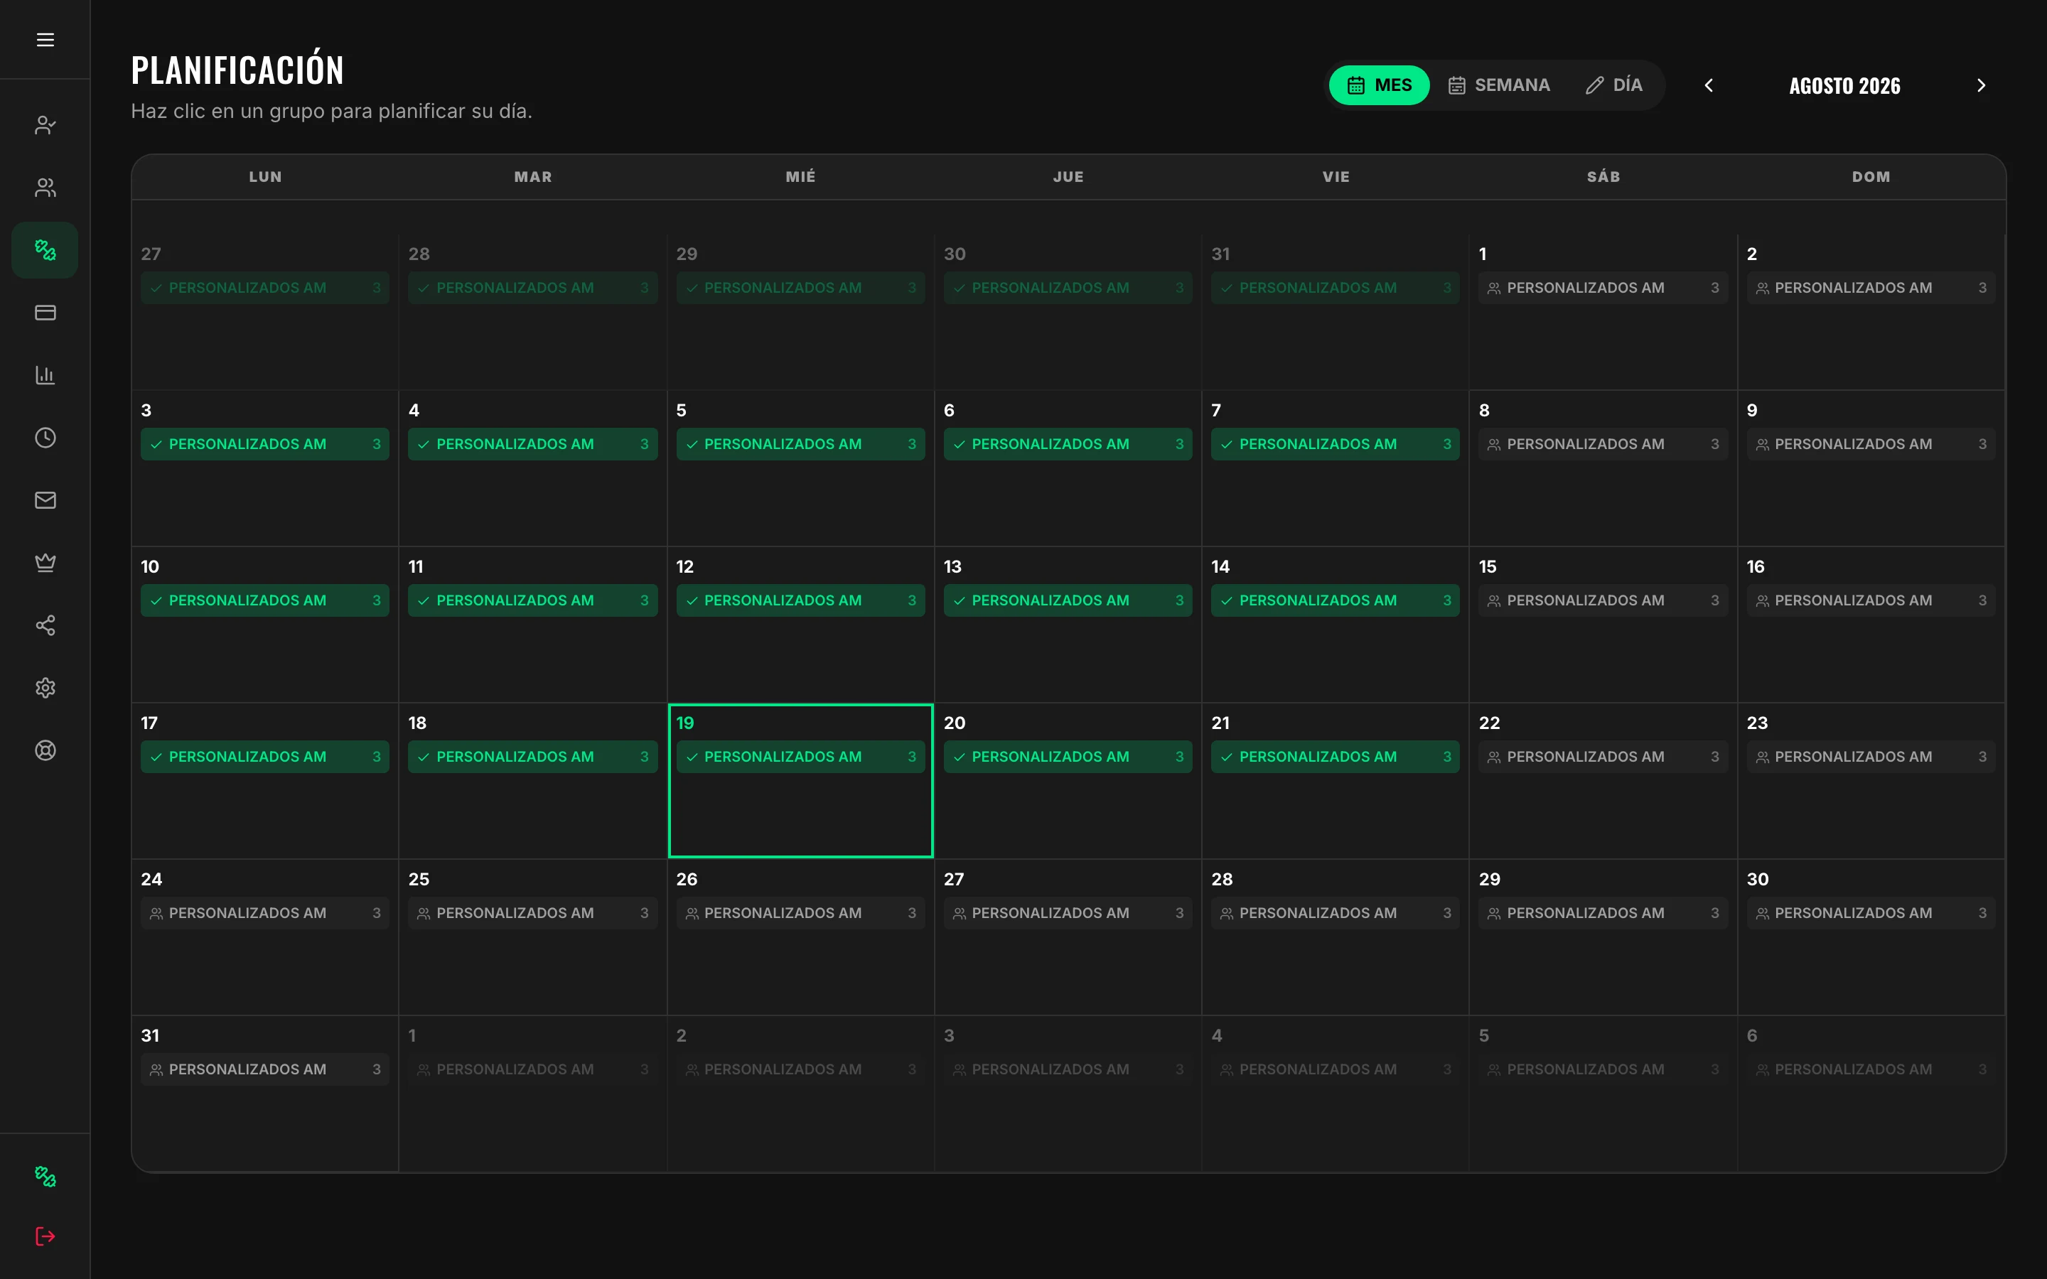2047x1279 pixels.
Task: Click the AGOSTO 2026 month label
Action: click(x=1845, y=85)
